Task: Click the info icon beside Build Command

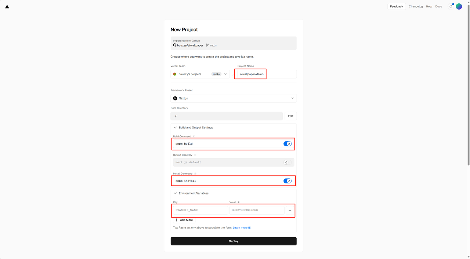Action: tap(194, 136)
